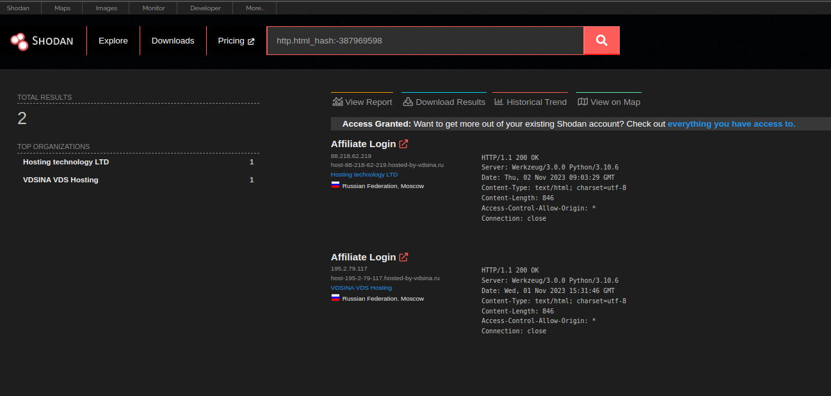Click the total results count 2
The image size is (831, 396).
(22, 118)
